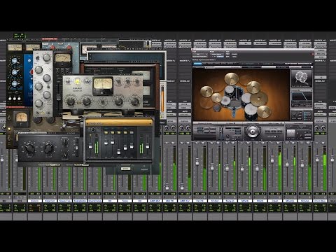Toggle the middle white button on black EQ module
336x252 pixels.
tap(15, 99)
